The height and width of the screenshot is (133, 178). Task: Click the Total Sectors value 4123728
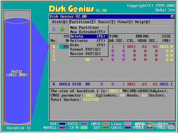(x=91, y=100)
